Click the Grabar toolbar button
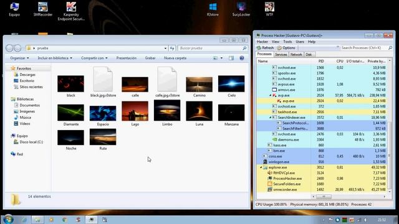Viewport: 399px width, 224px height. coord(150,58)
